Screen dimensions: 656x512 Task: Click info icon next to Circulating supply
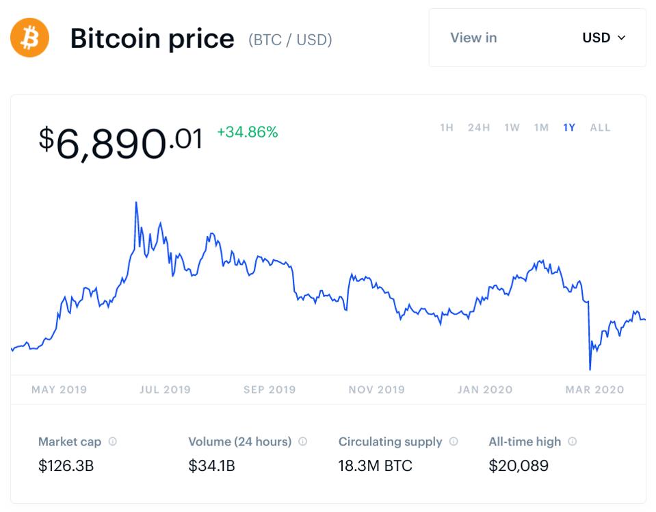click(x=454, y=441)
